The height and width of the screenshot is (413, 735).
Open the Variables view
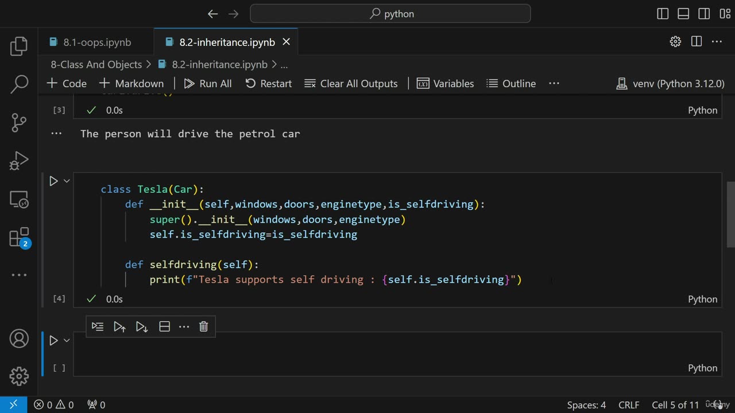click(446, 84)
